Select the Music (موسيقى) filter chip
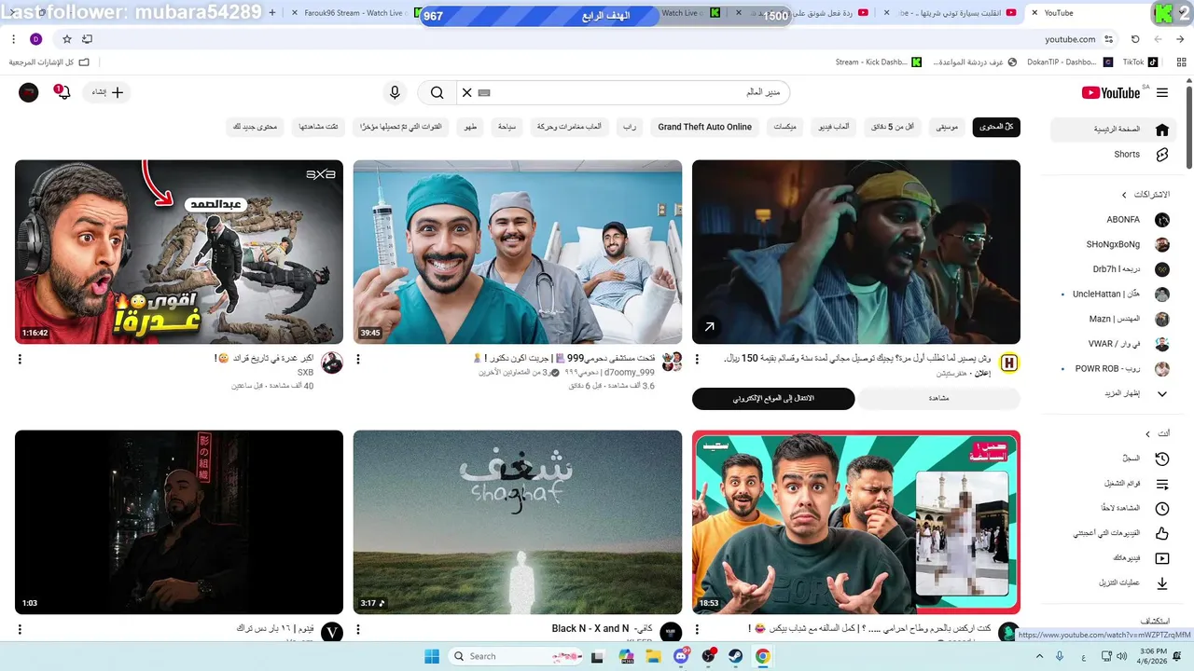The height and width of the screenshot is (671, 1194). point(947,127)
